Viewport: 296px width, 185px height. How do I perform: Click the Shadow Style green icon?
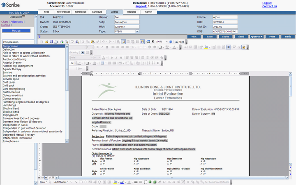click(150, 182)
